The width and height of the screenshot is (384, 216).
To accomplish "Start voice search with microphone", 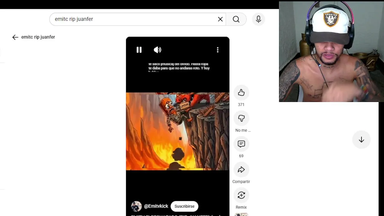I will click(259, 19).
